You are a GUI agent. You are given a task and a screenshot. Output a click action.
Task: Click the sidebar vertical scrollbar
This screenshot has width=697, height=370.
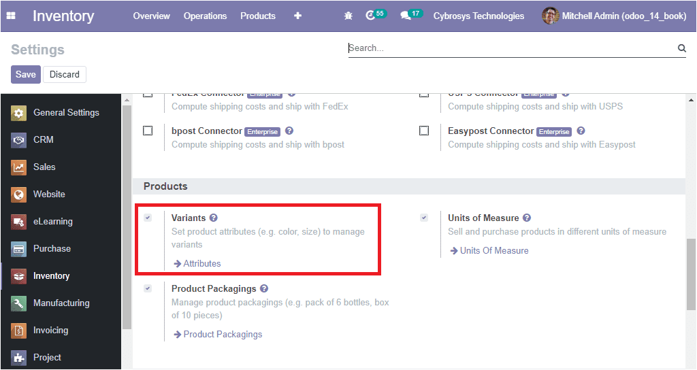pyautogui.click(x=127, y=218)
